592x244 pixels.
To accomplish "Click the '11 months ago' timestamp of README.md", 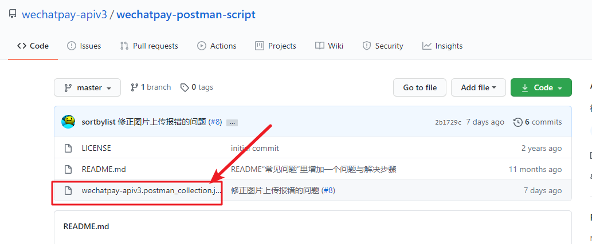I will (x=535, y=169).
